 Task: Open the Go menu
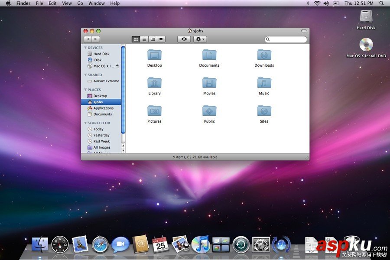tap(80, 3)
